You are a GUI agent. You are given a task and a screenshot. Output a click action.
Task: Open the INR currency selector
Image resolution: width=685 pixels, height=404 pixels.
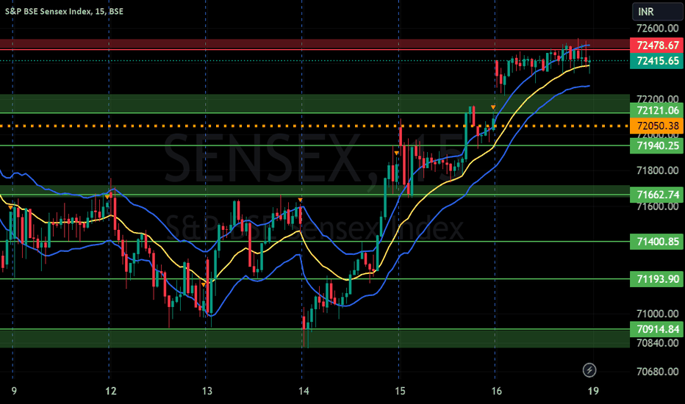click(x=656, y=11)
